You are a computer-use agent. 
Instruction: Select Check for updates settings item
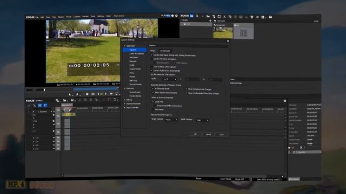[137, 54]
